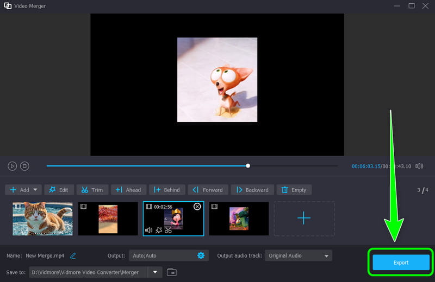Select the fourth clip thumbnail with mushroom house
The image size is (435, 282).
[x=239, y=219]
